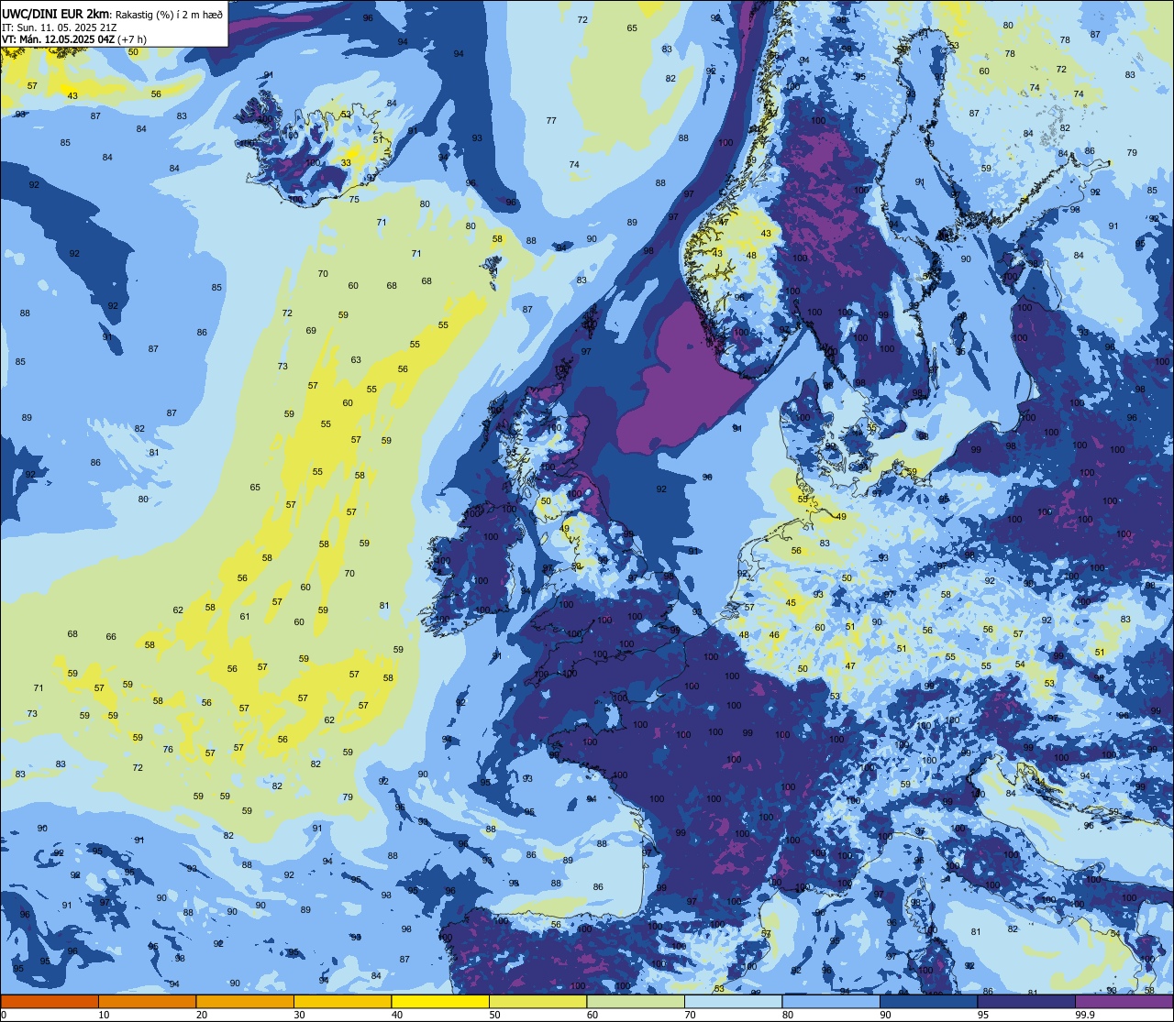
Task: Click the '50' label on the color legend
Action: (494, 1015)
